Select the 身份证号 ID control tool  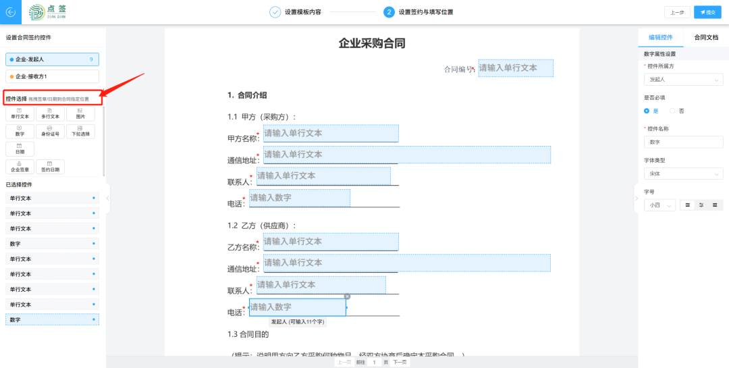(50, 131)
